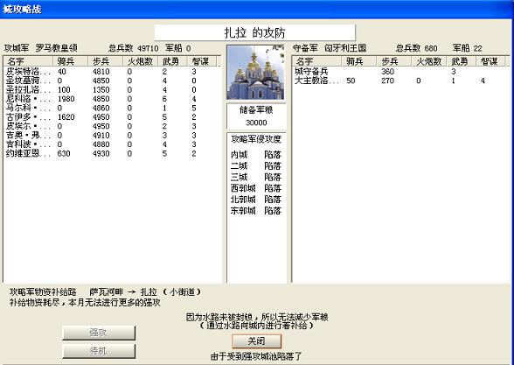
Task: Sort attacker table by 骑兵 header
Action: (70, 61)
